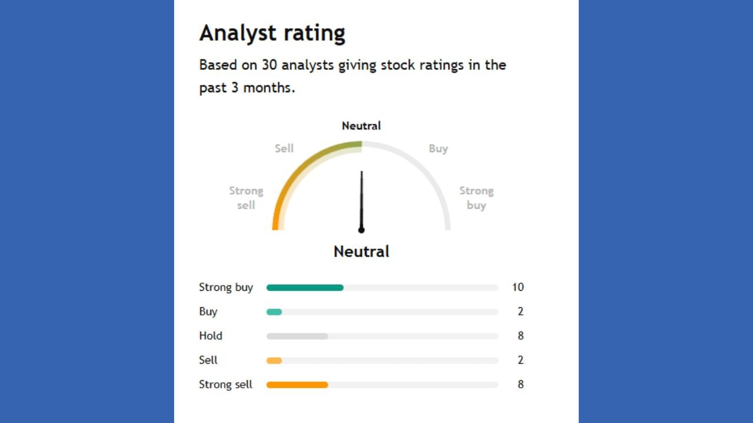The image size is (753, 423).
Task: Select the "Strong buy" label on the gauge
Action: click(476, 198)
